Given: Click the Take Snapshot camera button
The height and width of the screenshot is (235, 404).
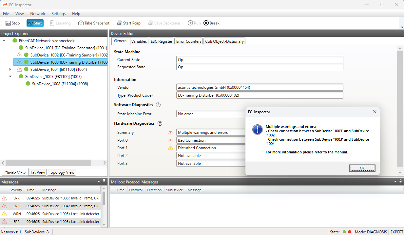Looking at the screenshot, I should coord(94,23).
